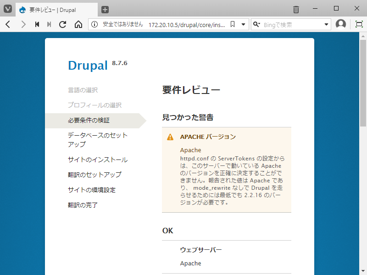Maximize the browser window
The width and height of the screenshot is (367, 275).
tap(336, 8)
